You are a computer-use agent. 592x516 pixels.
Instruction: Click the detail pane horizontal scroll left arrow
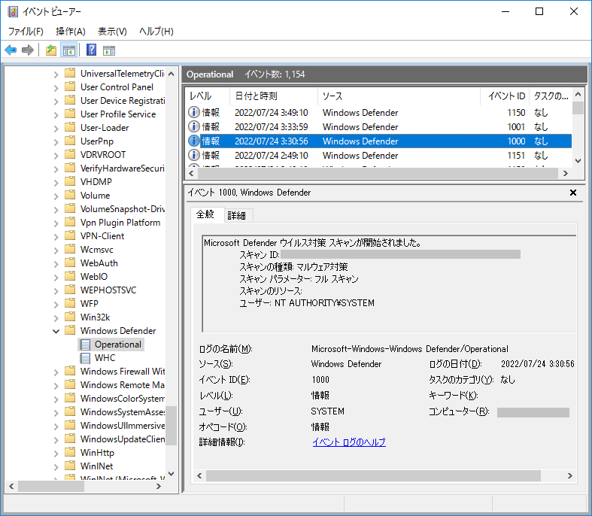pos(199,475)
